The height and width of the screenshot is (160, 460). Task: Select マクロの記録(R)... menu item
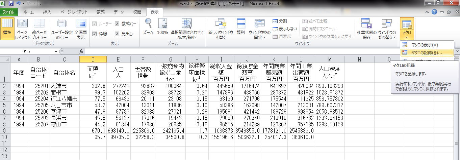426,52
